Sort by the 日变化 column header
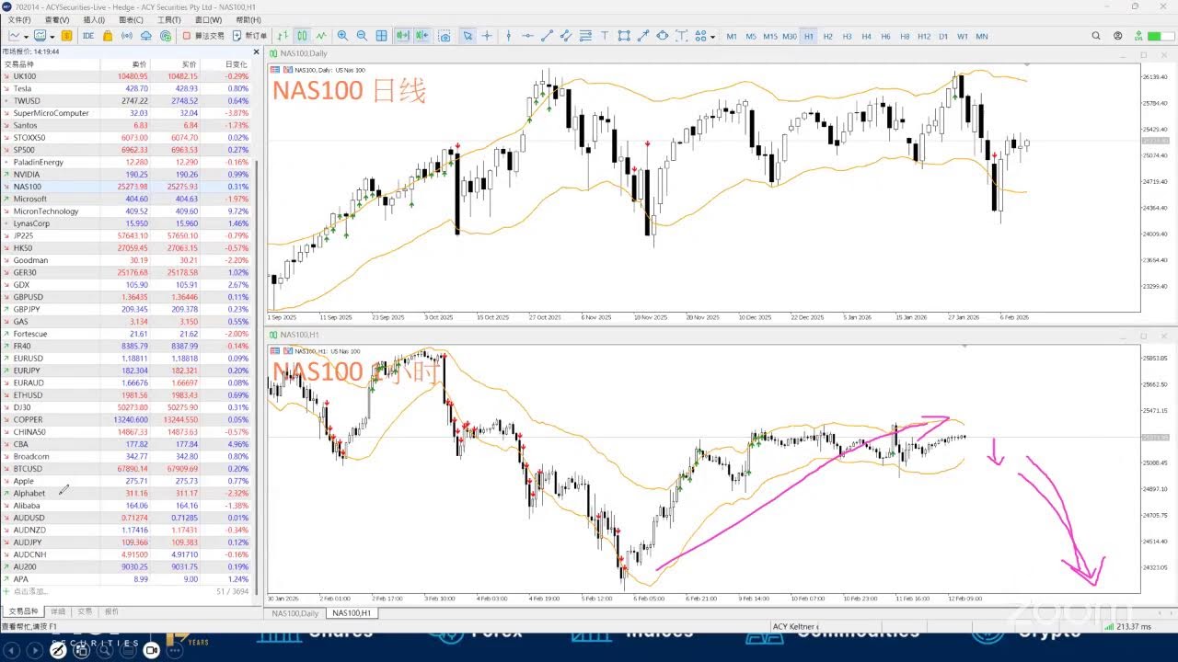 236,64
